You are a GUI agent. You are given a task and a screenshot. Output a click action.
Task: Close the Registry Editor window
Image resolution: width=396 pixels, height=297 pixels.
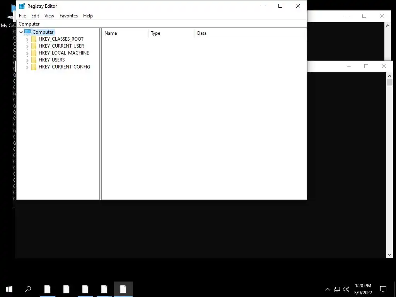298,6
